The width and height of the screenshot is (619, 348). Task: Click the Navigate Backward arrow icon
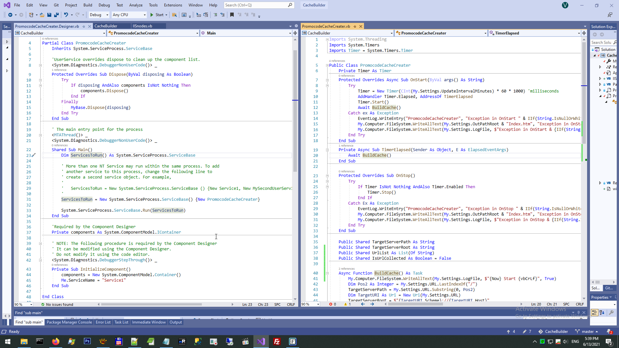click(10, 15)
